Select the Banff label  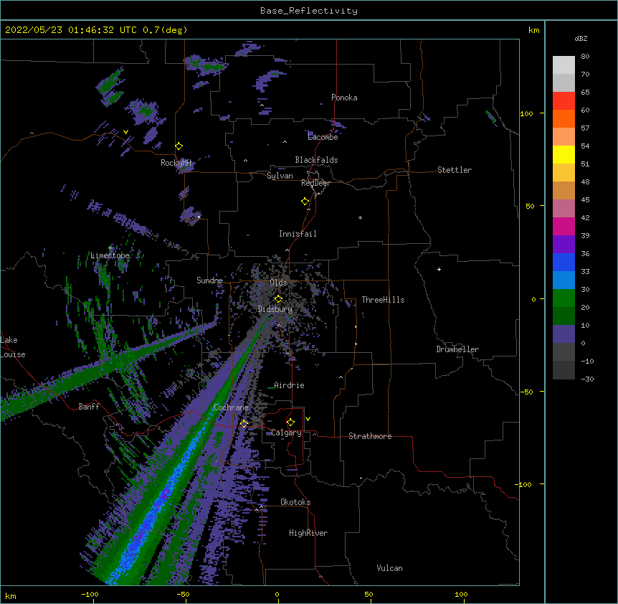coord(89,407)
